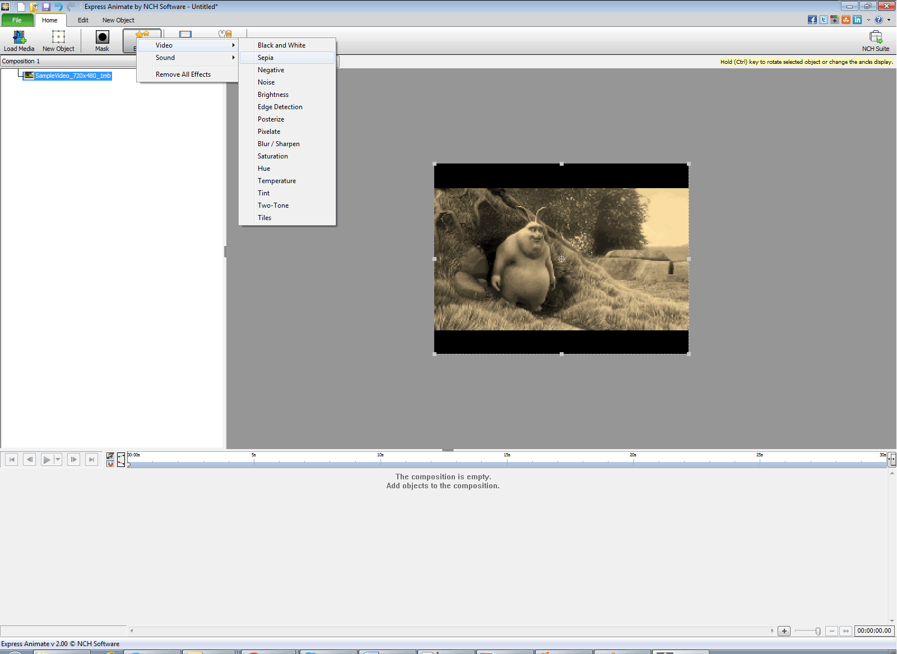Click the Undo arrow icon
897x654 pixels.
[58, 7]
